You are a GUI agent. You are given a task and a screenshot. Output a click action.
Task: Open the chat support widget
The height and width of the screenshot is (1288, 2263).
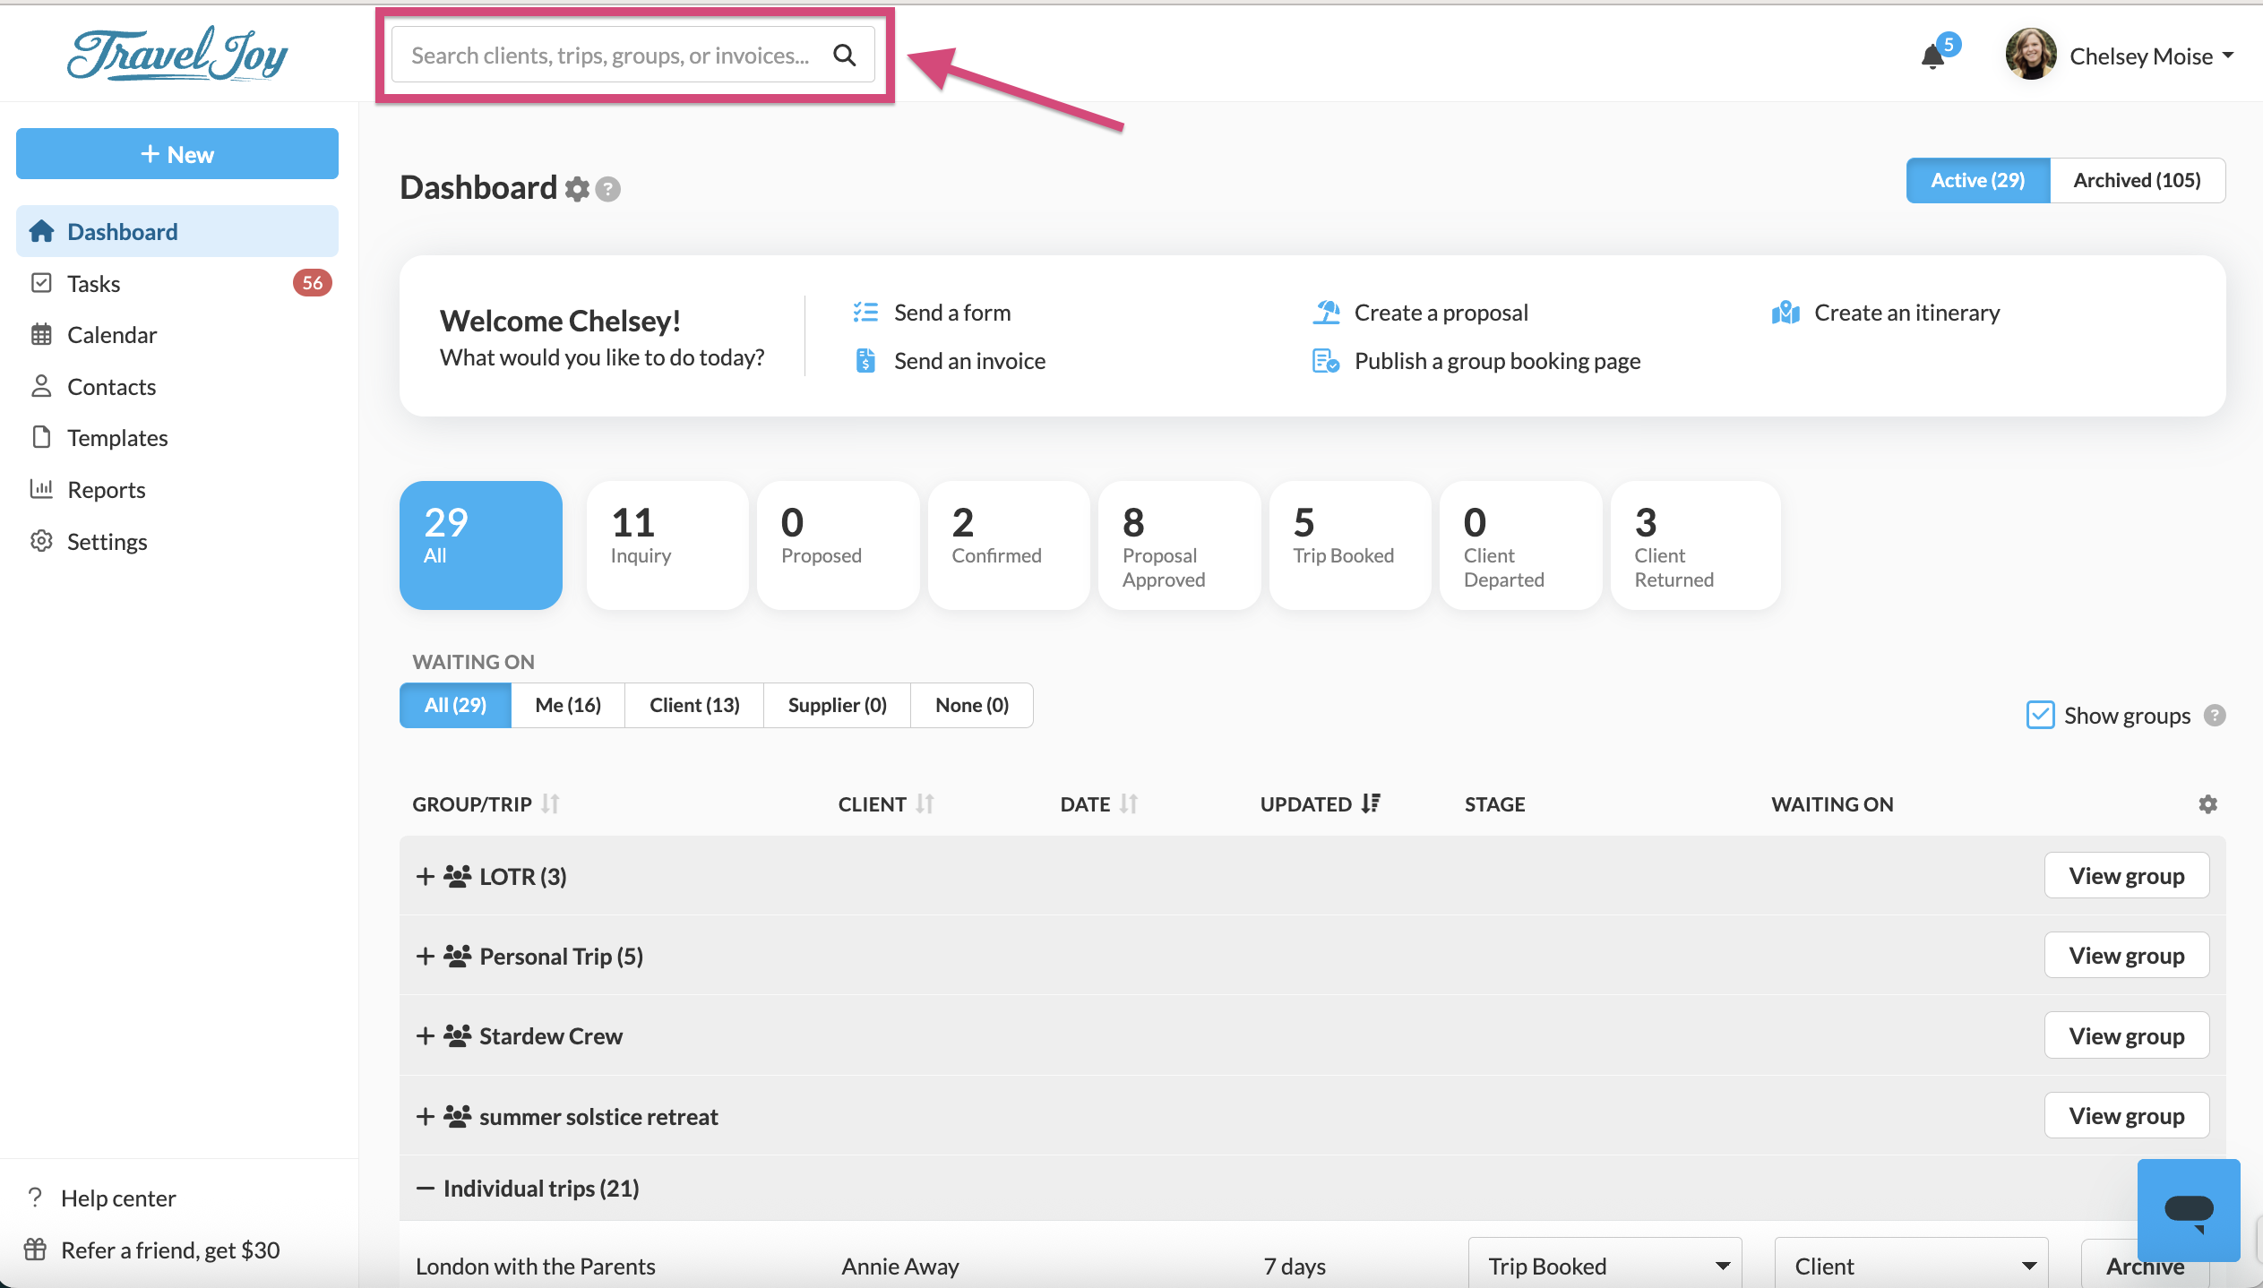pyautogui.click(x=2188, y=1210)
